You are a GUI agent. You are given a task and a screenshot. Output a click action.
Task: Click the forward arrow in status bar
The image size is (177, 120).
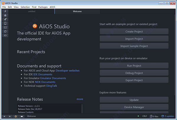click(10, 116)
